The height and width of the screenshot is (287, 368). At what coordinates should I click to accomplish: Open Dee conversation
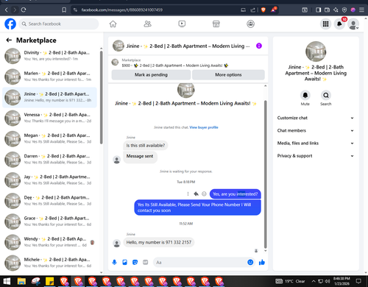click(50, 201)
